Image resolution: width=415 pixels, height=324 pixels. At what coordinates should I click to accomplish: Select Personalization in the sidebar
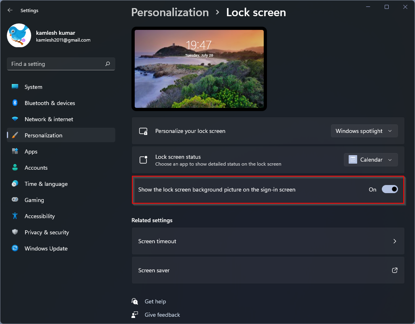click(x=61, y=135)
